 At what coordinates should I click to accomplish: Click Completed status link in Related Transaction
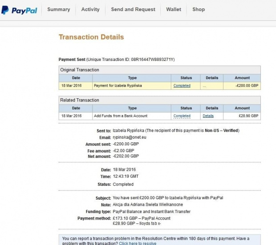click(182, 116)
